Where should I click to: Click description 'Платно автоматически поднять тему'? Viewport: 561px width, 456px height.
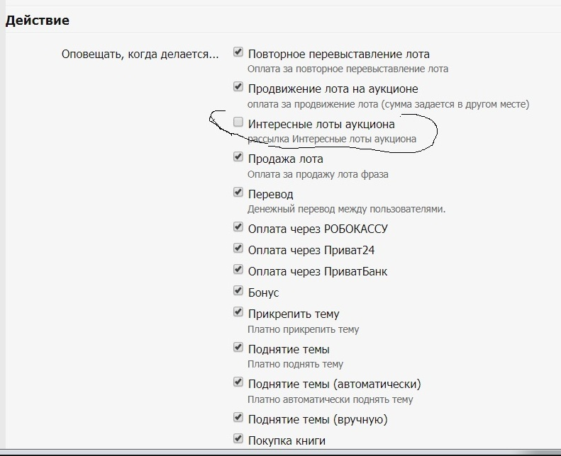[331, 399]
